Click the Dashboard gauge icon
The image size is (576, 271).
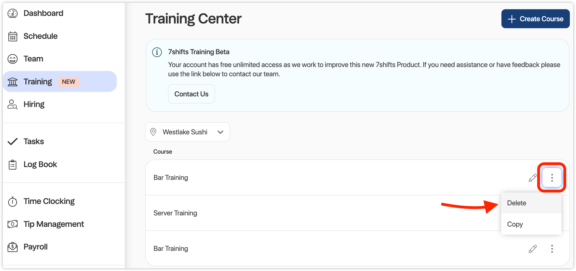[x=13, y=13]
